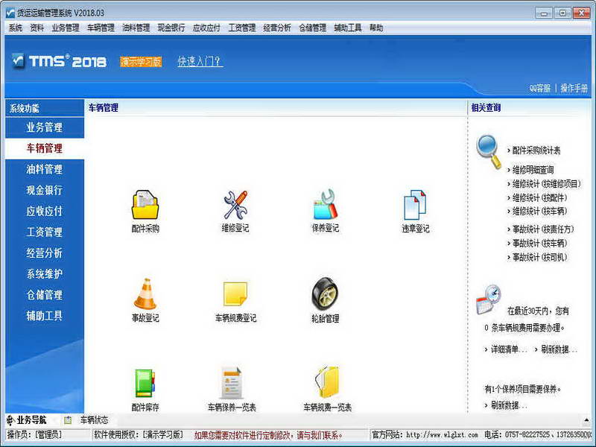Click the 快速入门? link
Image resolution: width=596 pixels, height=447 pixels.
[x=200, y=62]
